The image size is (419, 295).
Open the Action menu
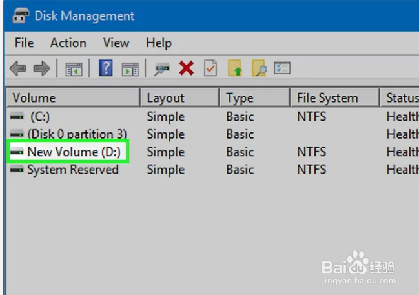pyautogui.click(x=68, y=43)
